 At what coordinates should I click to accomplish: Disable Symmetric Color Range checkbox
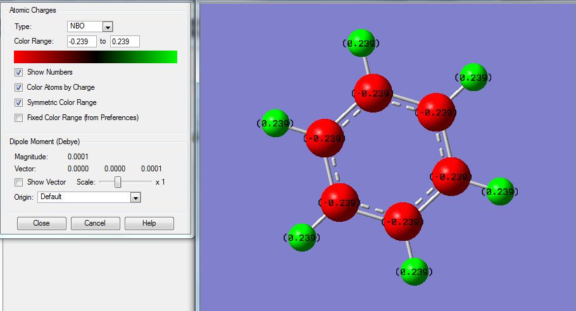(x=19, y=102)
